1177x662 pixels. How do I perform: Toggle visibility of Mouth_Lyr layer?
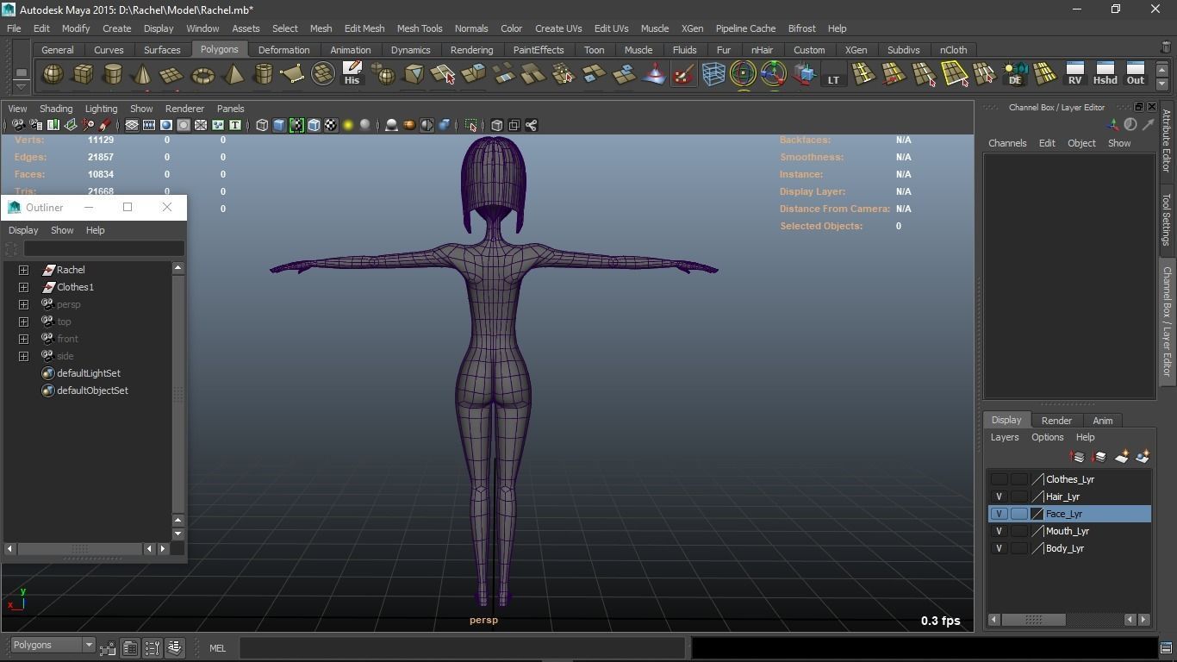click(x=999, y=531)
